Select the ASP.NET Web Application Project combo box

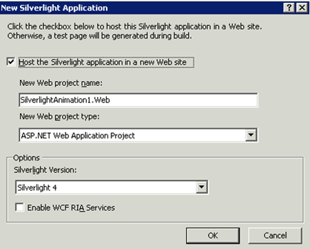pos(138,136)
